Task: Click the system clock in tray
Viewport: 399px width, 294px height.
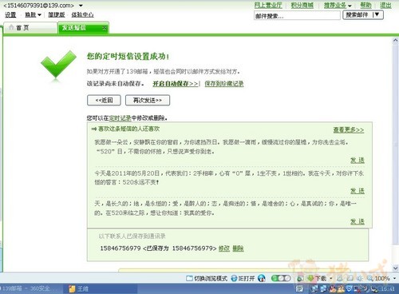Action: pos(389,289)
